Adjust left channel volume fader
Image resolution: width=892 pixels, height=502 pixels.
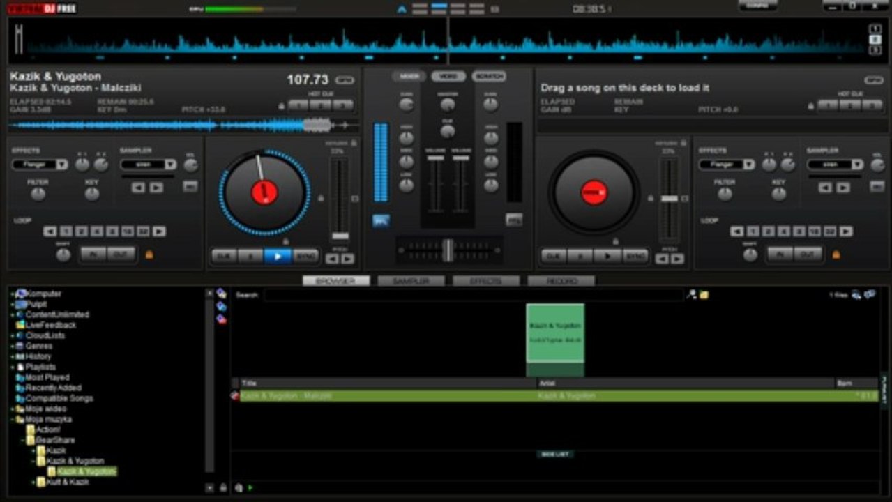(436, 158)
